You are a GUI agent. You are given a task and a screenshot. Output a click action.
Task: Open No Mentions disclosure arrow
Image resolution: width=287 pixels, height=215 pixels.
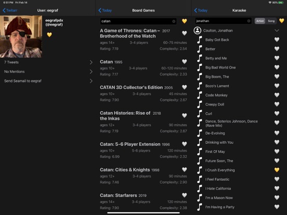tap(91, 72)
